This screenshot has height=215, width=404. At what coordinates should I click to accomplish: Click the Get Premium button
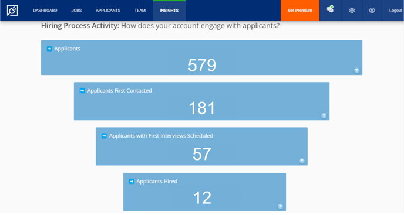[x=300, y=11]
